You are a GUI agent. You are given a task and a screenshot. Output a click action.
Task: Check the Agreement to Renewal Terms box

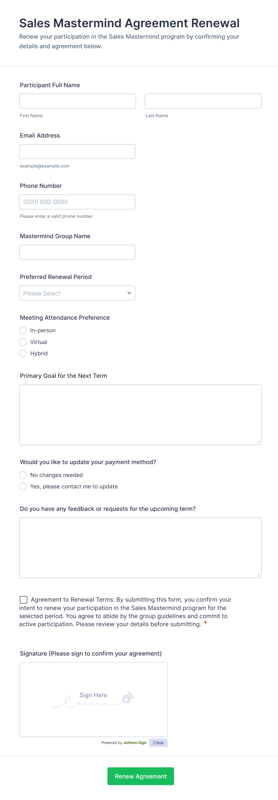pos(24,599)
